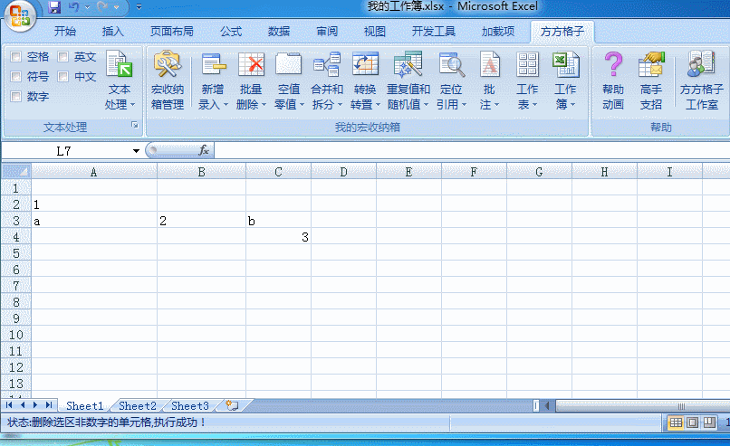The image size is (730, 446).
Task: Click the 宏收纳箱管理 icon
Action: pos(167,66)
